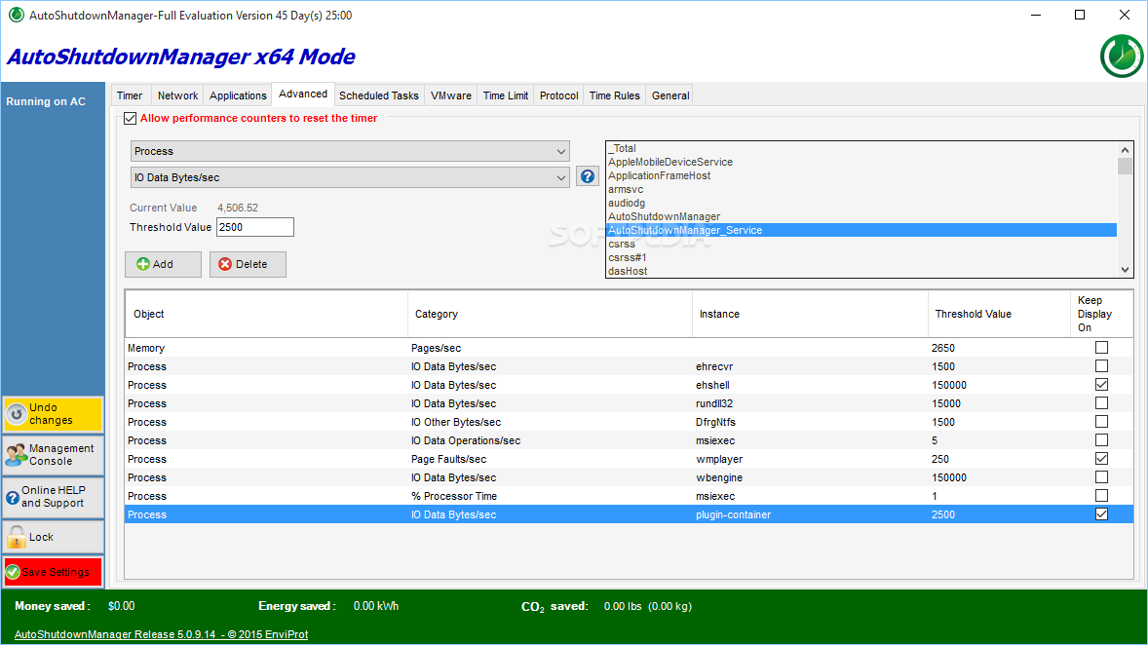Click the blue help question mark icon
Viewport: 1148px width, 645px height.
coord(588,176)
